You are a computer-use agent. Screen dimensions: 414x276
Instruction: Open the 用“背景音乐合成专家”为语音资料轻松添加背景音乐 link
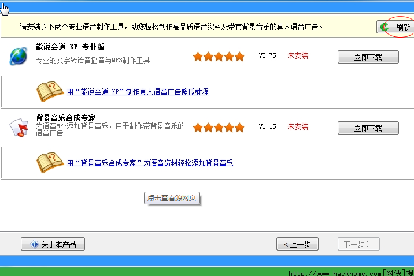[150, 163]
